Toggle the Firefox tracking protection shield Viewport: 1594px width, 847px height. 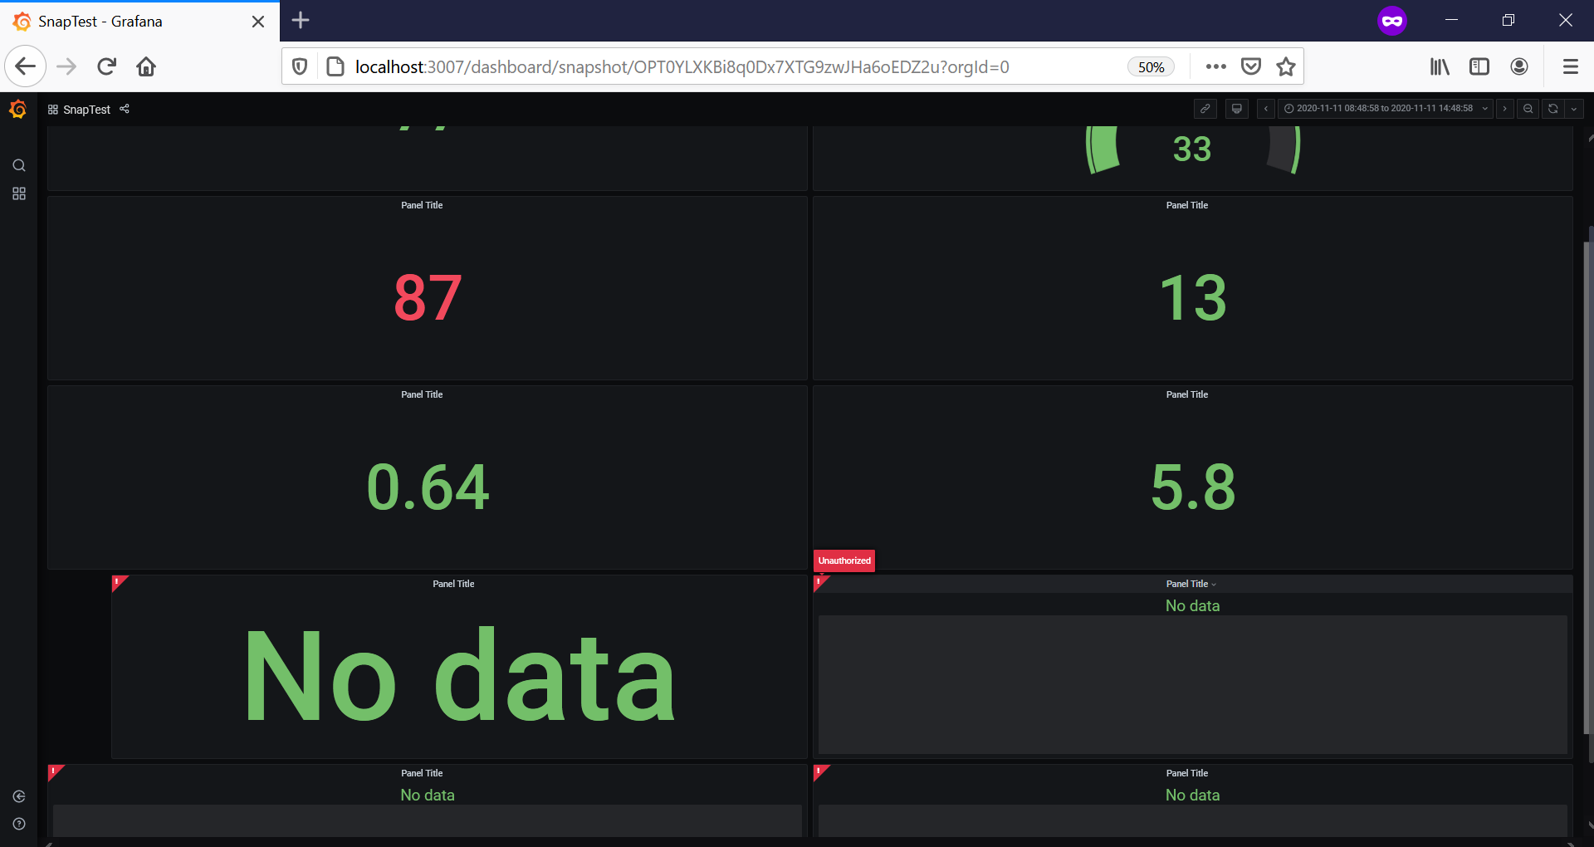[x=299, y=66]
